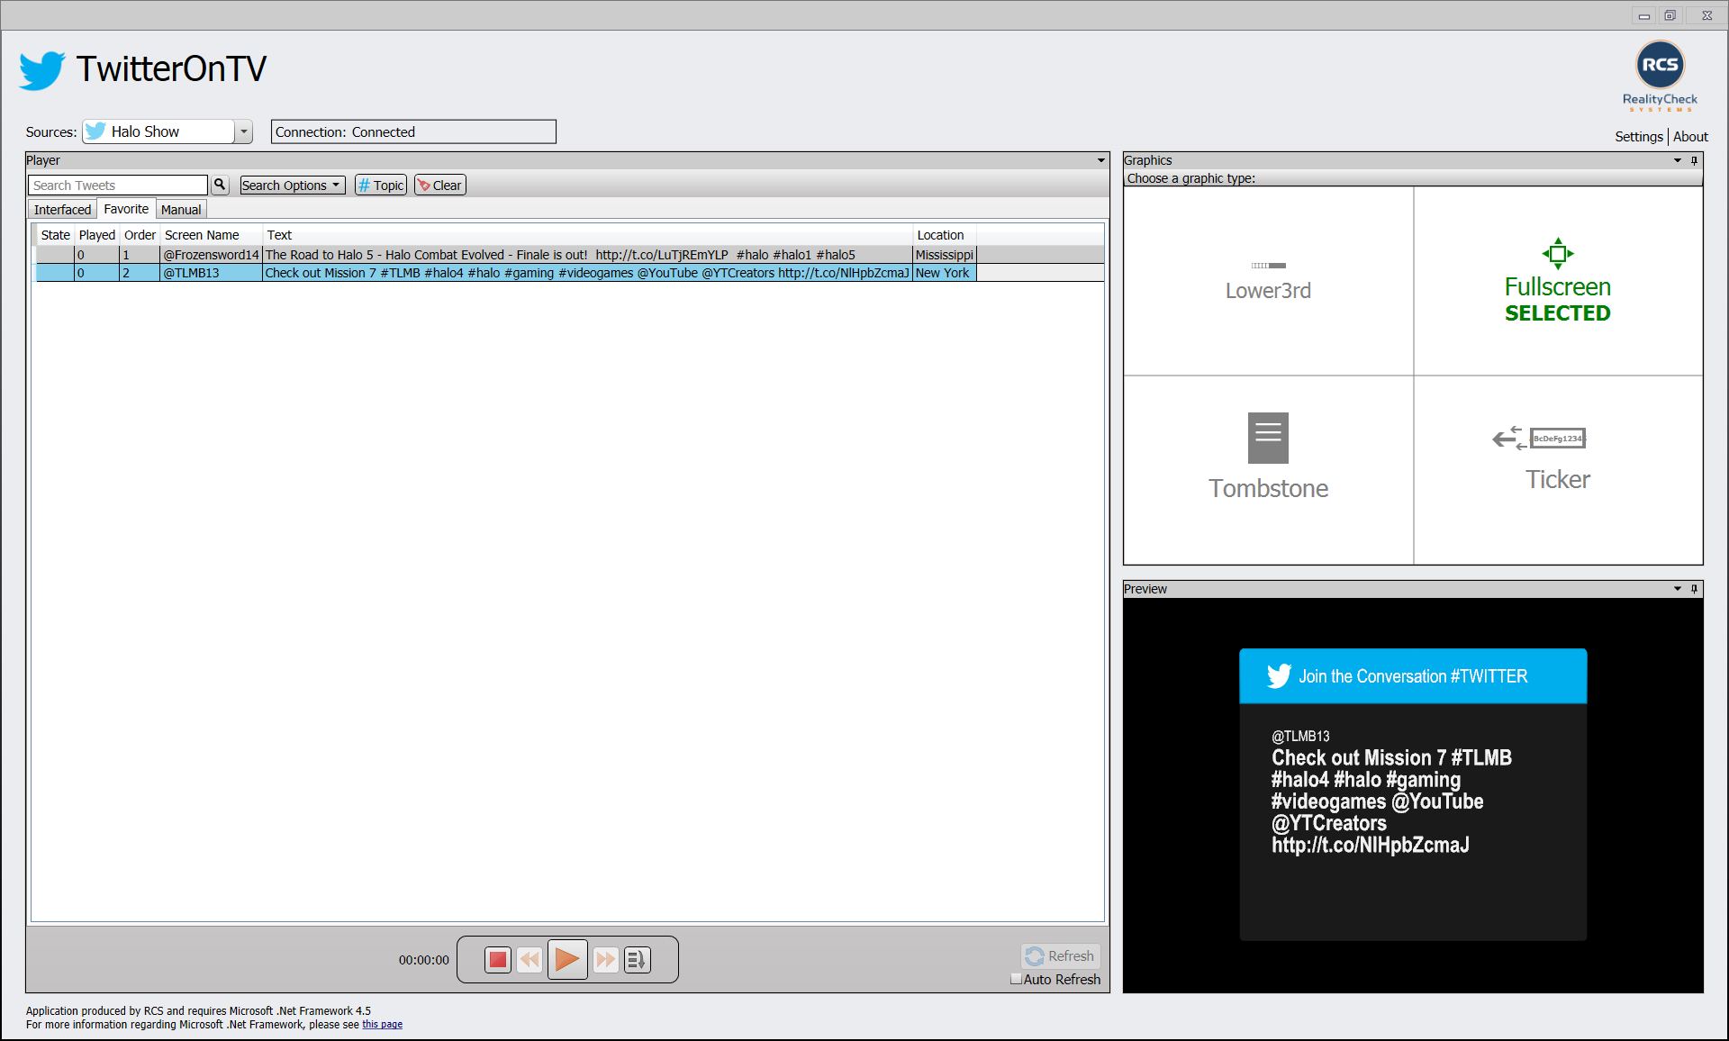Sort by the State column header
1729x1041 pixels.
tap(55, 235)
